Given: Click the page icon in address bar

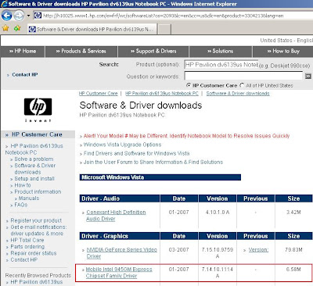Looking at the screenshot, I should (x=38, y=16).
